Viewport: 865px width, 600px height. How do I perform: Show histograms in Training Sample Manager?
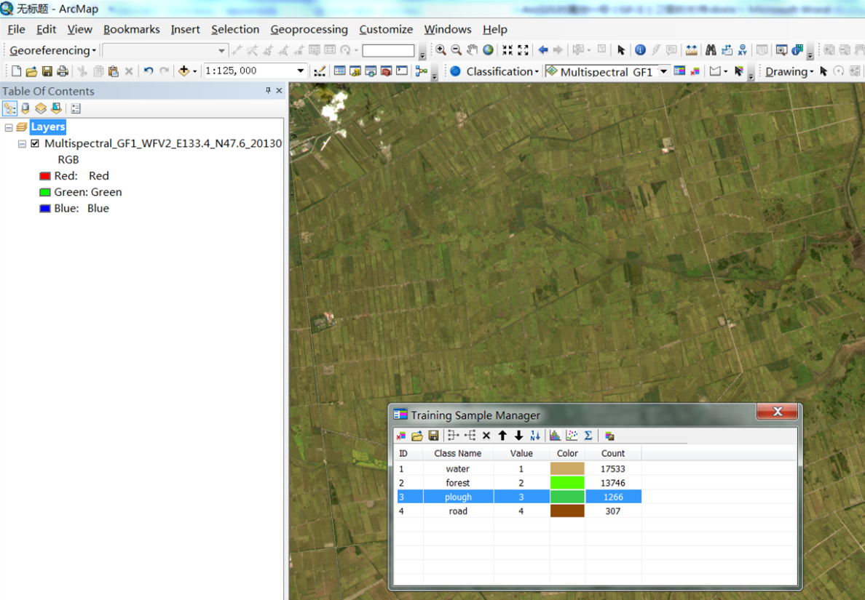point(556,436)
